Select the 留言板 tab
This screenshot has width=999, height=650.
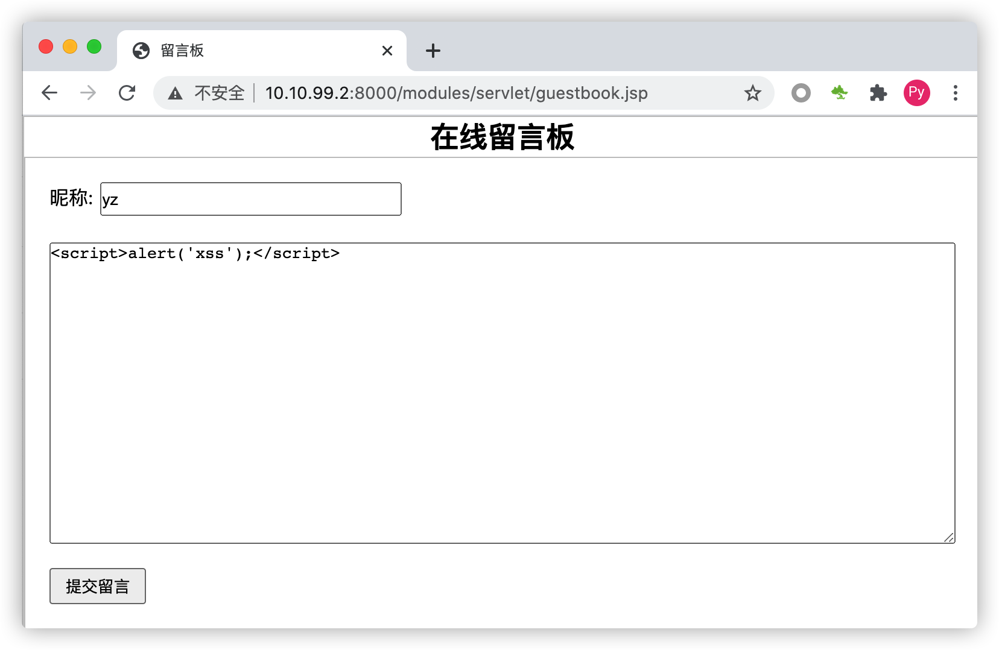pos(262,51)
